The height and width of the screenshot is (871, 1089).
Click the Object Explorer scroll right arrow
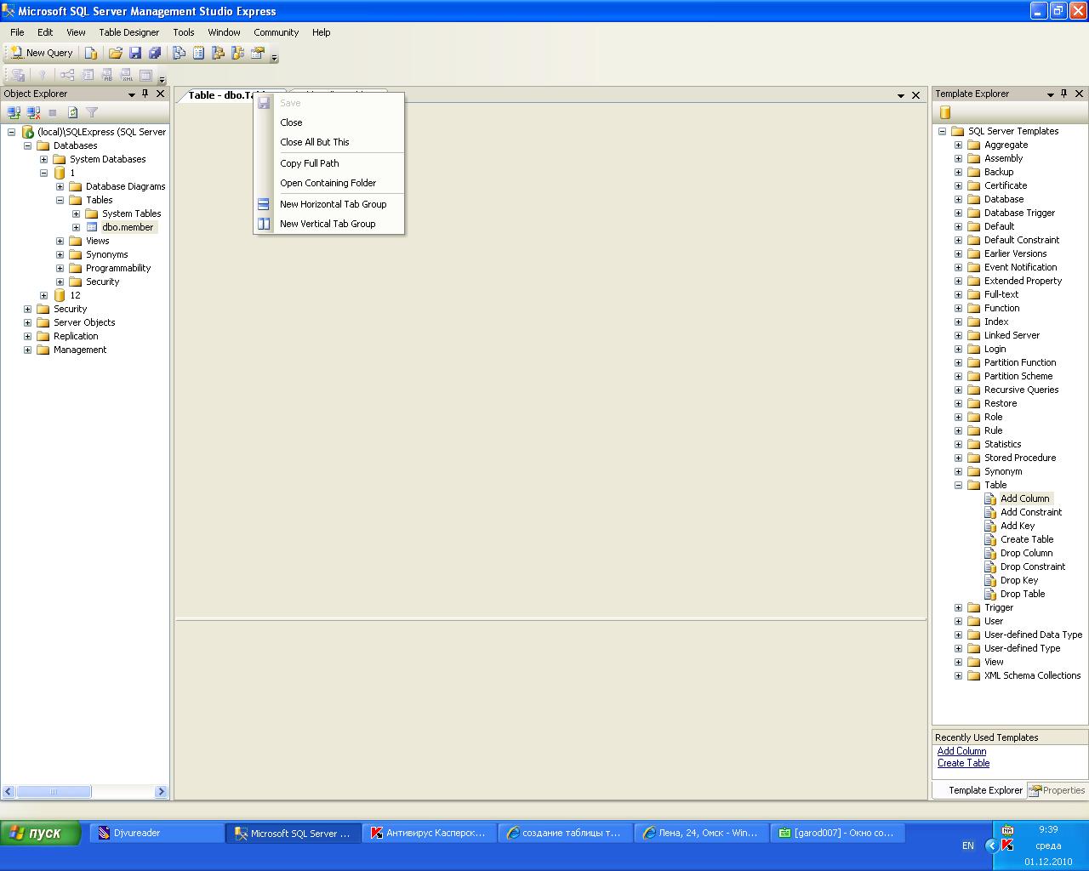161,792
